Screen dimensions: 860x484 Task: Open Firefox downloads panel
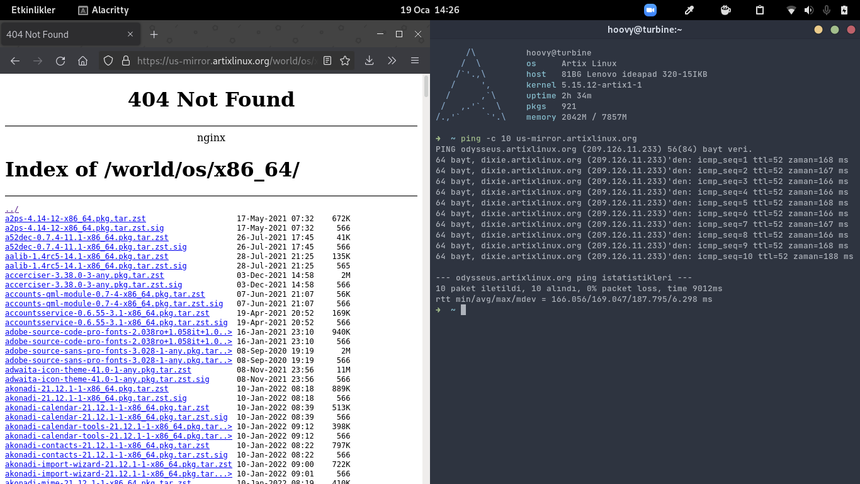[370, 60]
